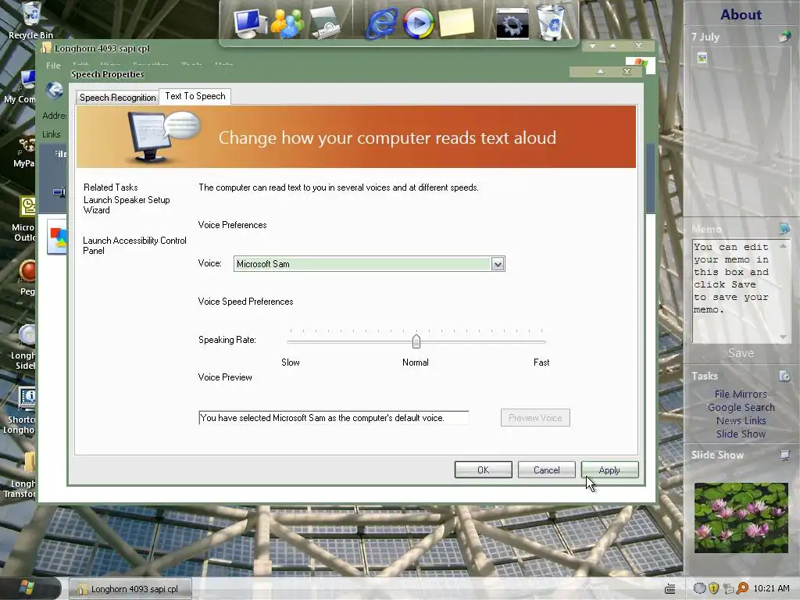Viewport: 800px width, 600px height.
Task: Click the Back arrow in Longhorn 4093 window
Action: coord(54,91)
